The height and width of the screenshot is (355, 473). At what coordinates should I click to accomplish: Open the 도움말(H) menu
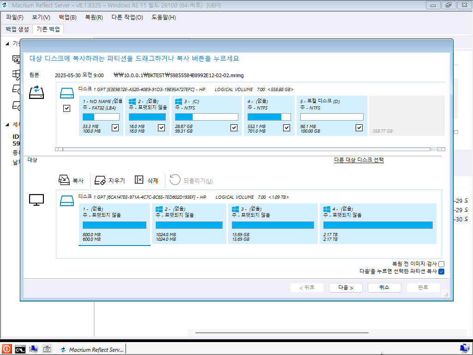coord(164,17)
